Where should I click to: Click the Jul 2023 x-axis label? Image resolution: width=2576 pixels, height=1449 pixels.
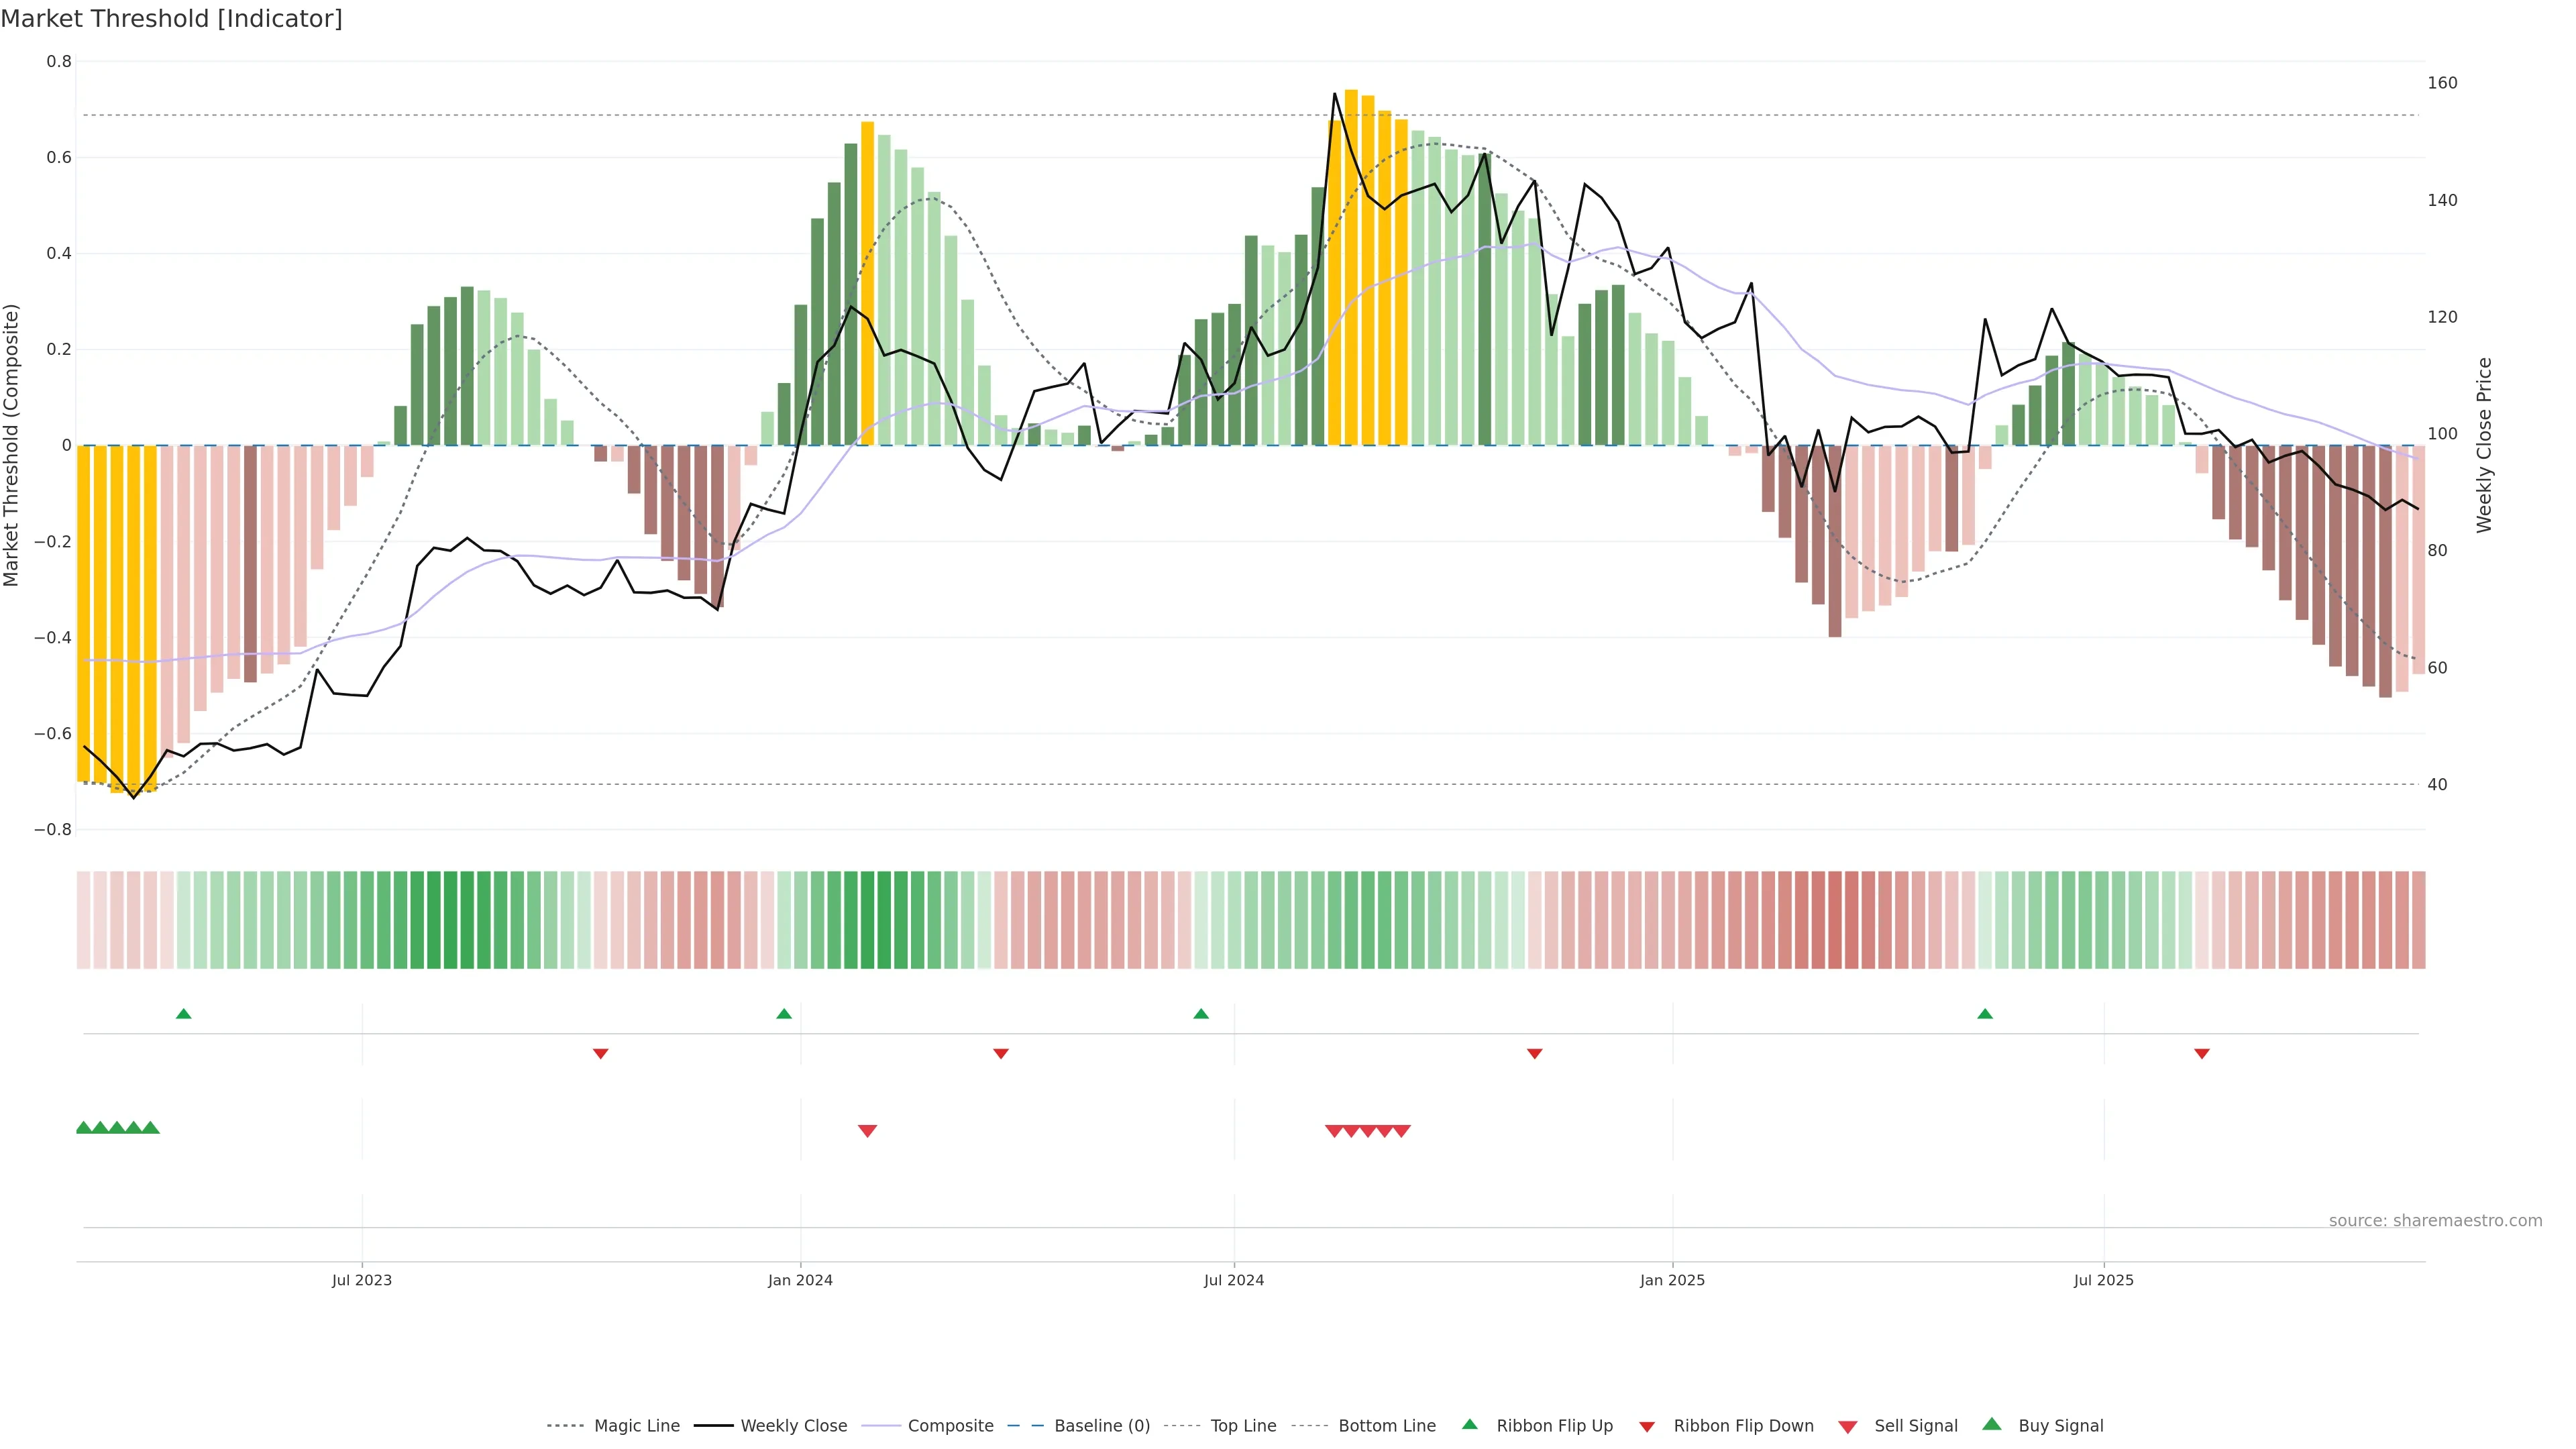[362, 1280]
